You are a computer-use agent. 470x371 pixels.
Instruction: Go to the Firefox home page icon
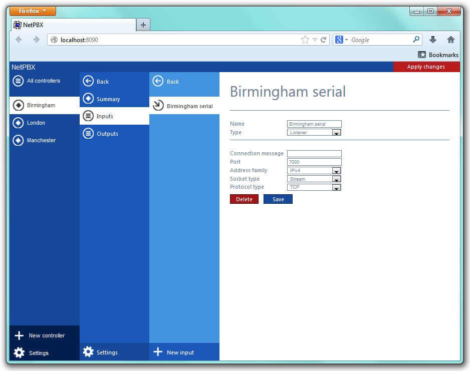pos(450,40)
